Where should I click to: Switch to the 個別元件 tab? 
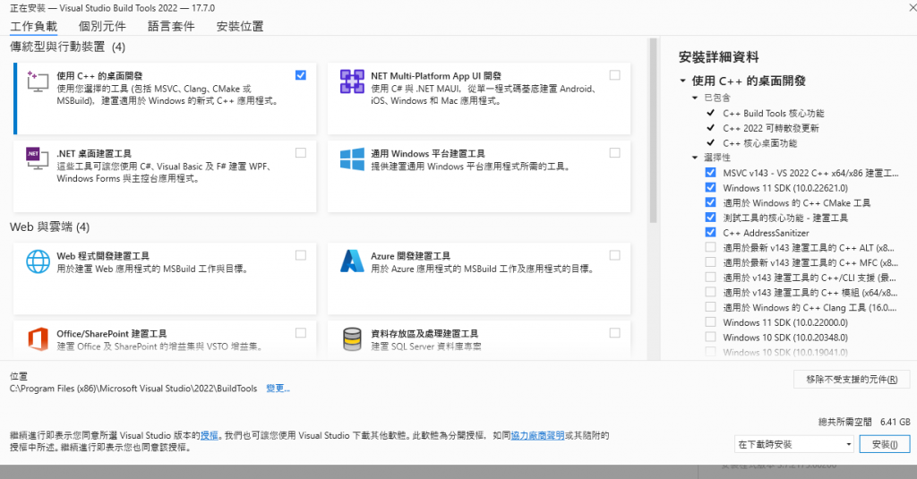(x=102, y=26)
